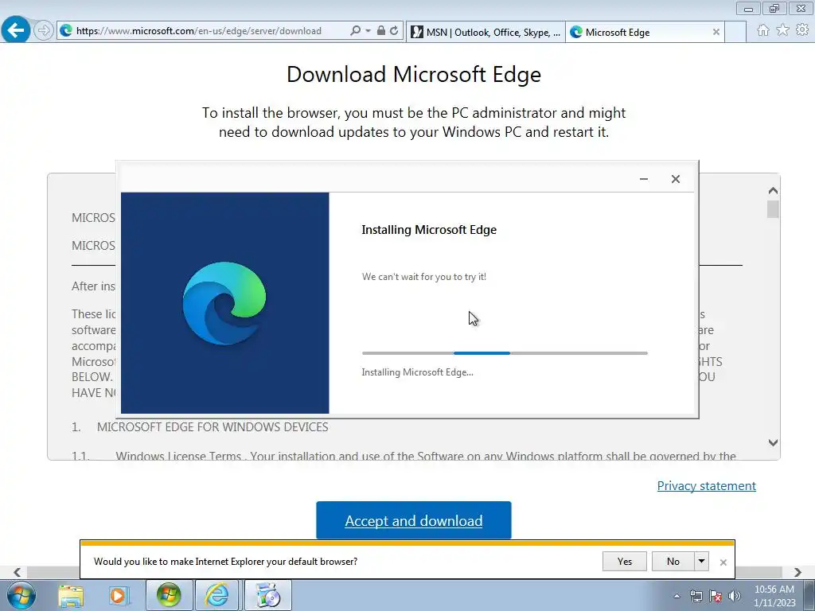Click 'We can't wait for you to try it!' text
This screenshot has height=611, width=815.
(424, 277)
